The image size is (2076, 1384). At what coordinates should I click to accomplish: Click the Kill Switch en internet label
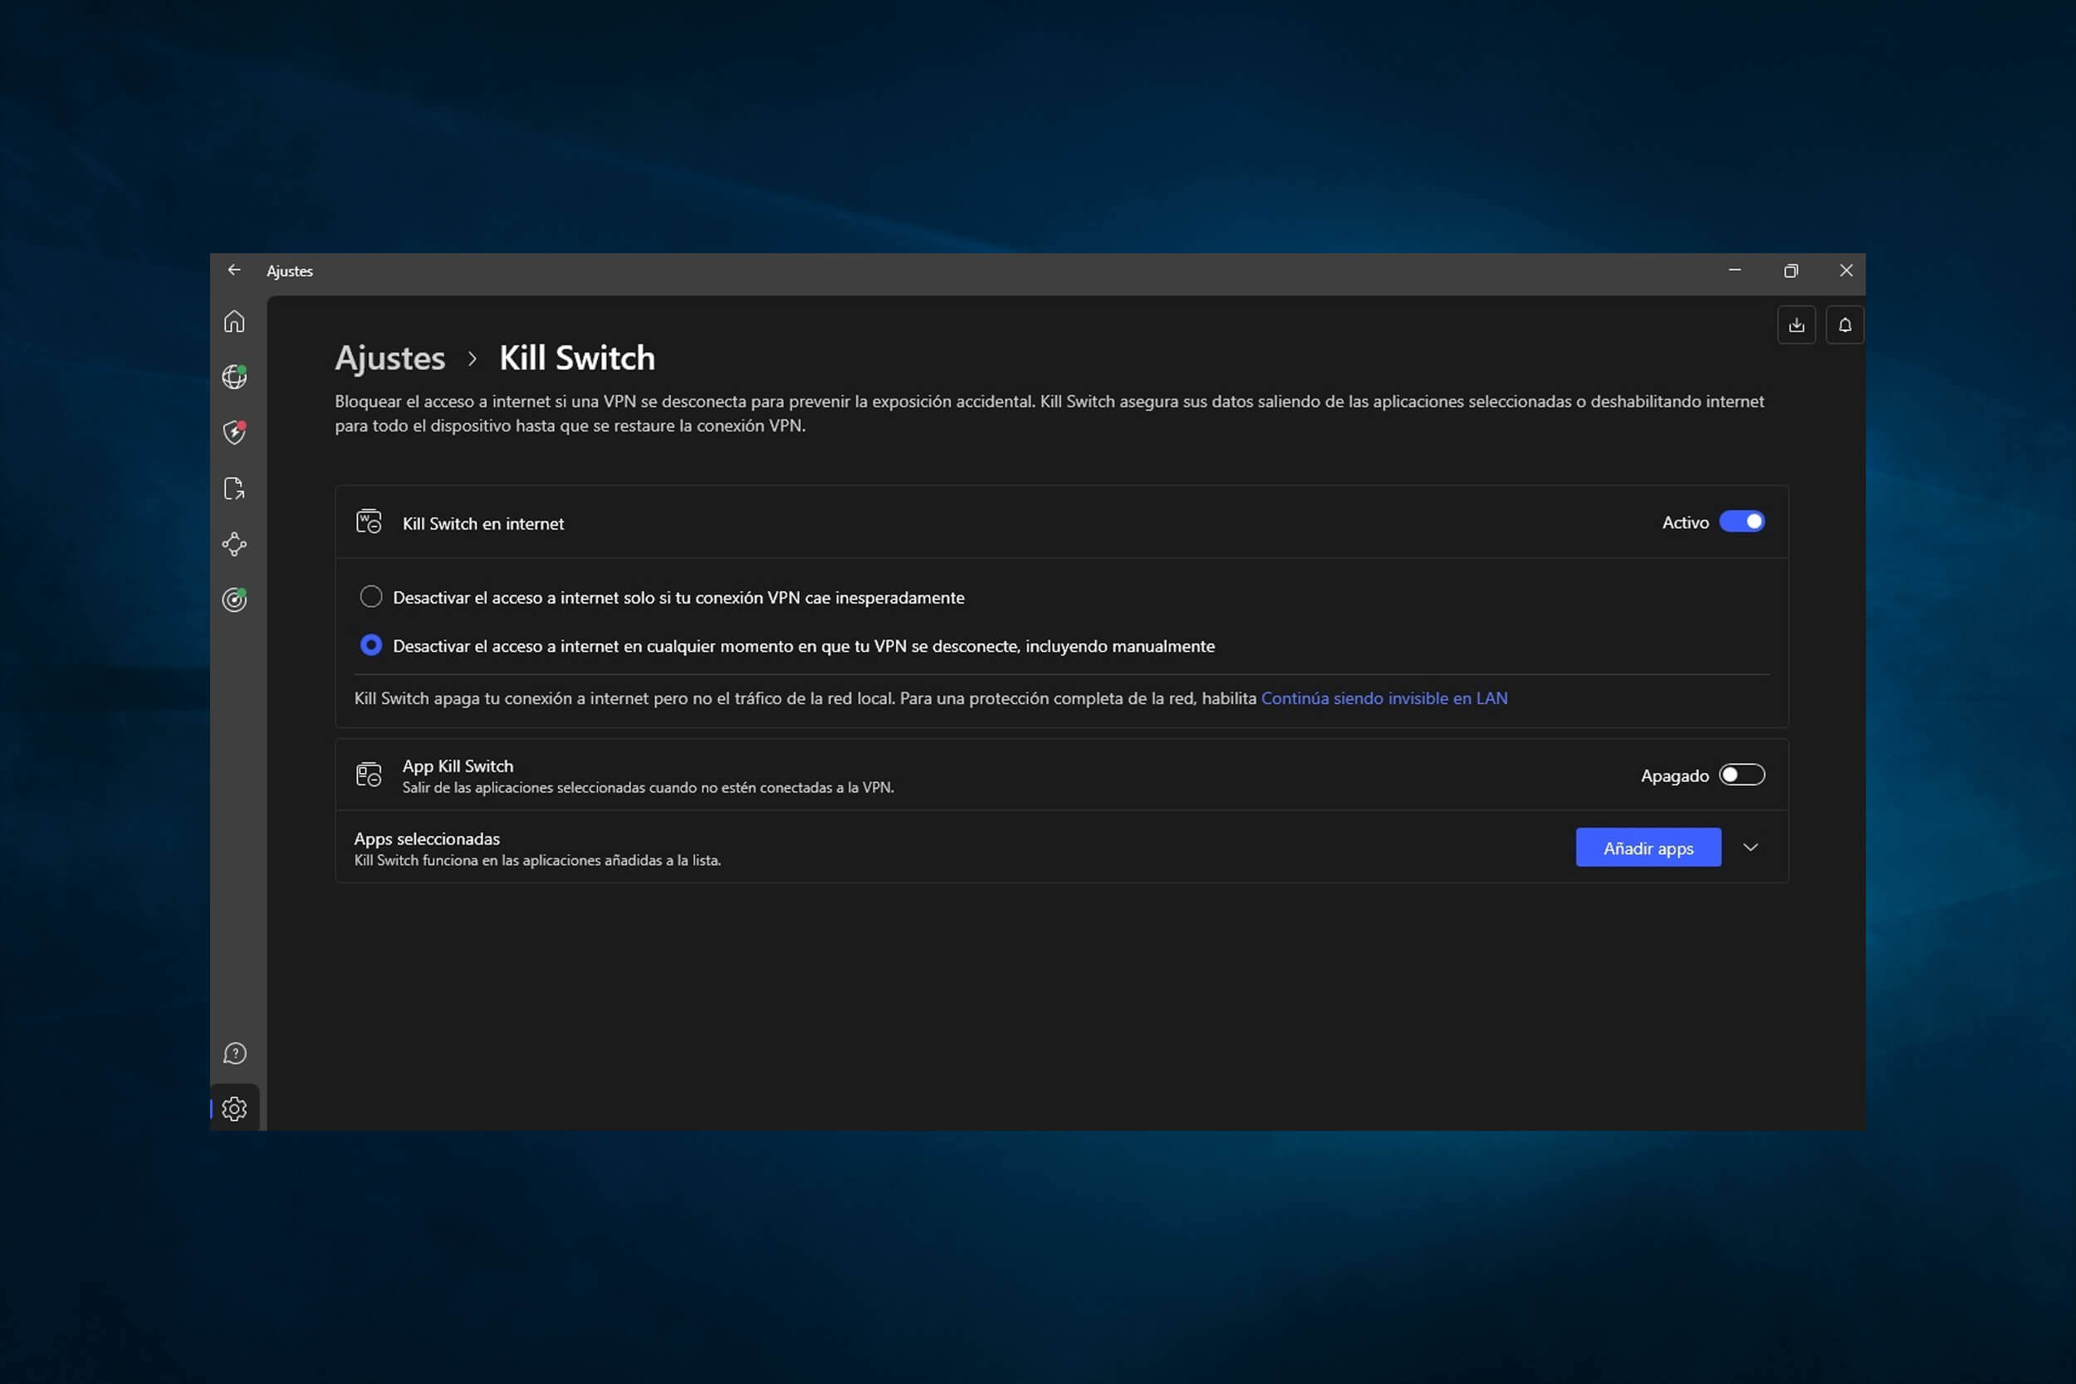[482, 523]
